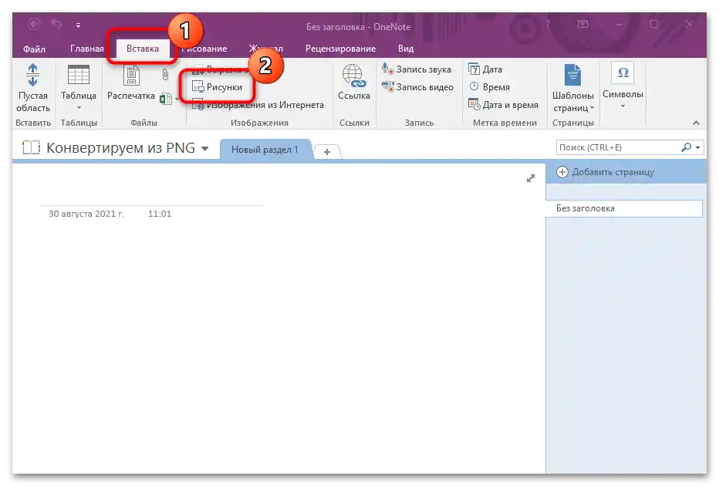719x486 pixels.
Task: Start Запись видео video recording
Action: click(x=417, y=87)
